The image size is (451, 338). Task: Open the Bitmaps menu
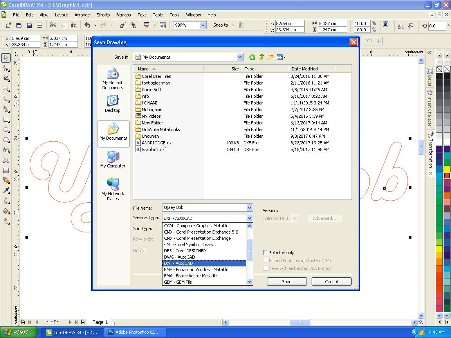(x=123, y=15)
